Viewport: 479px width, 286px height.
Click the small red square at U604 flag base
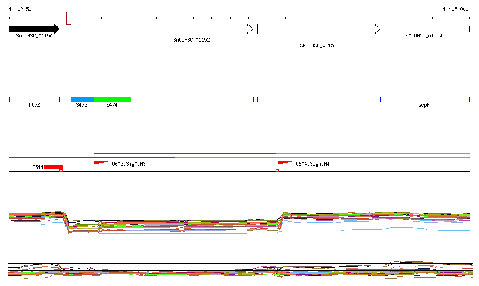point(277,171)
